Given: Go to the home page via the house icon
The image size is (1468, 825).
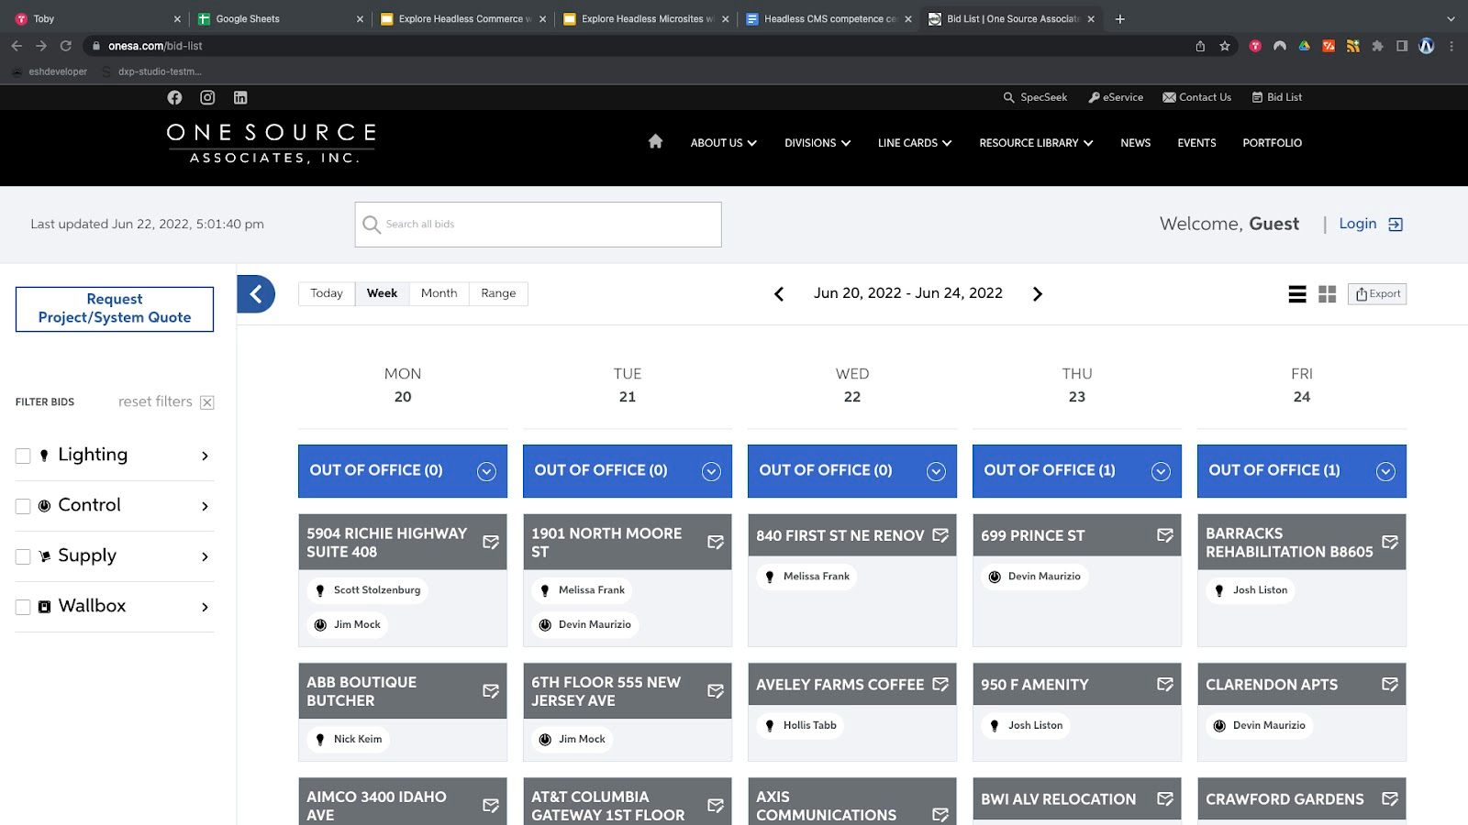Looking at the screenshot, I should pos(655,141).
